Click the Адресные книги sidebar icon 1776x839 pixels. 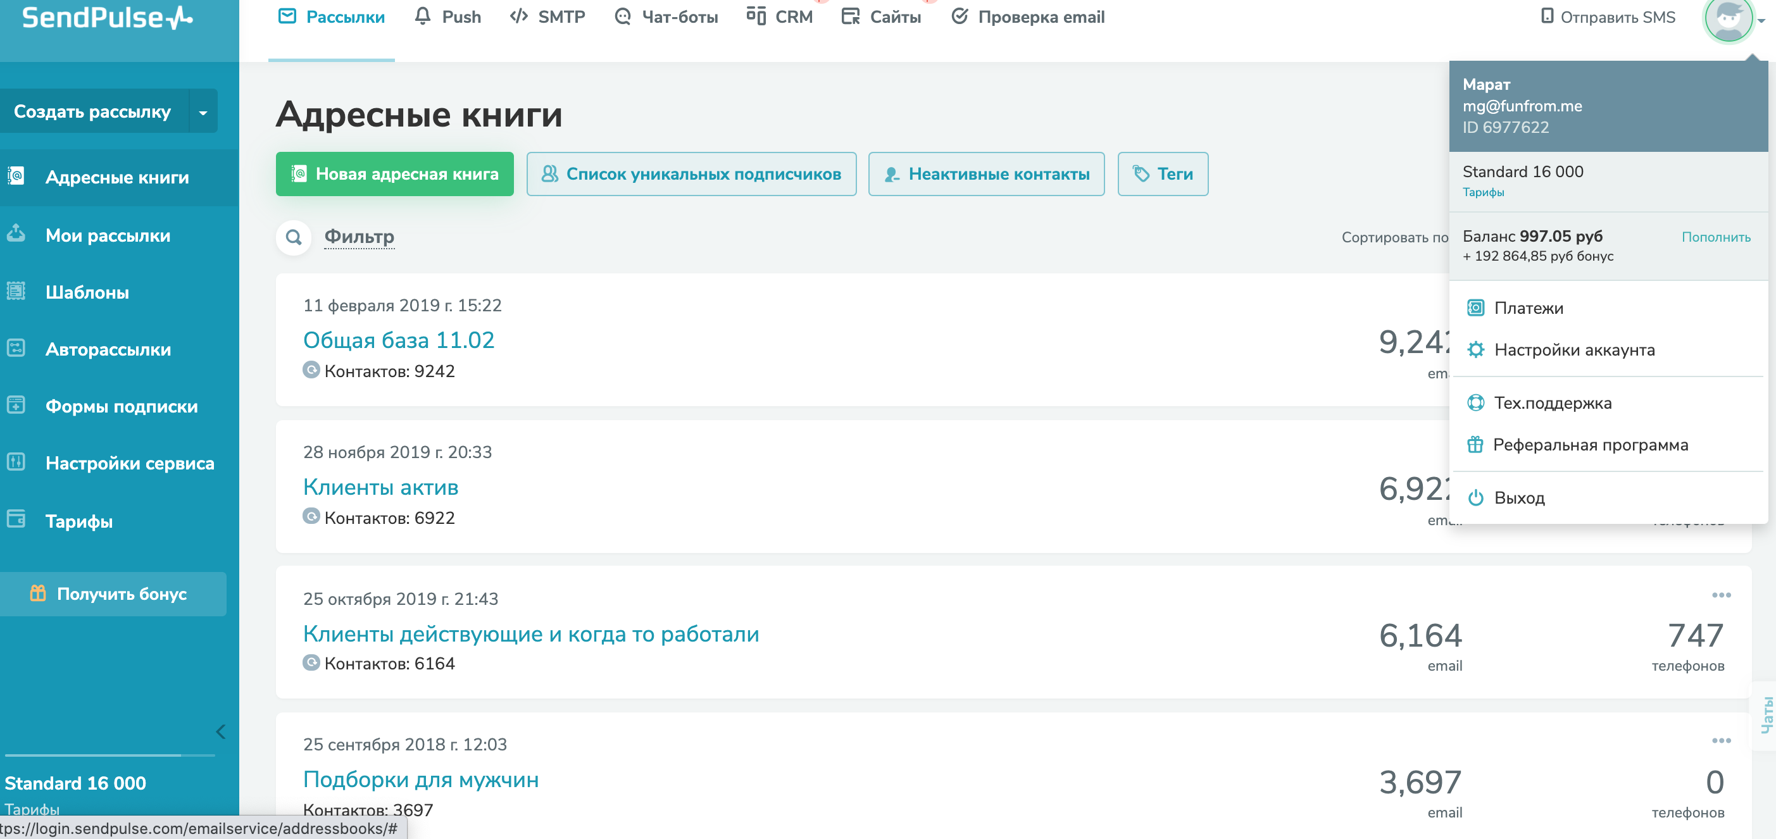(16, 177)
